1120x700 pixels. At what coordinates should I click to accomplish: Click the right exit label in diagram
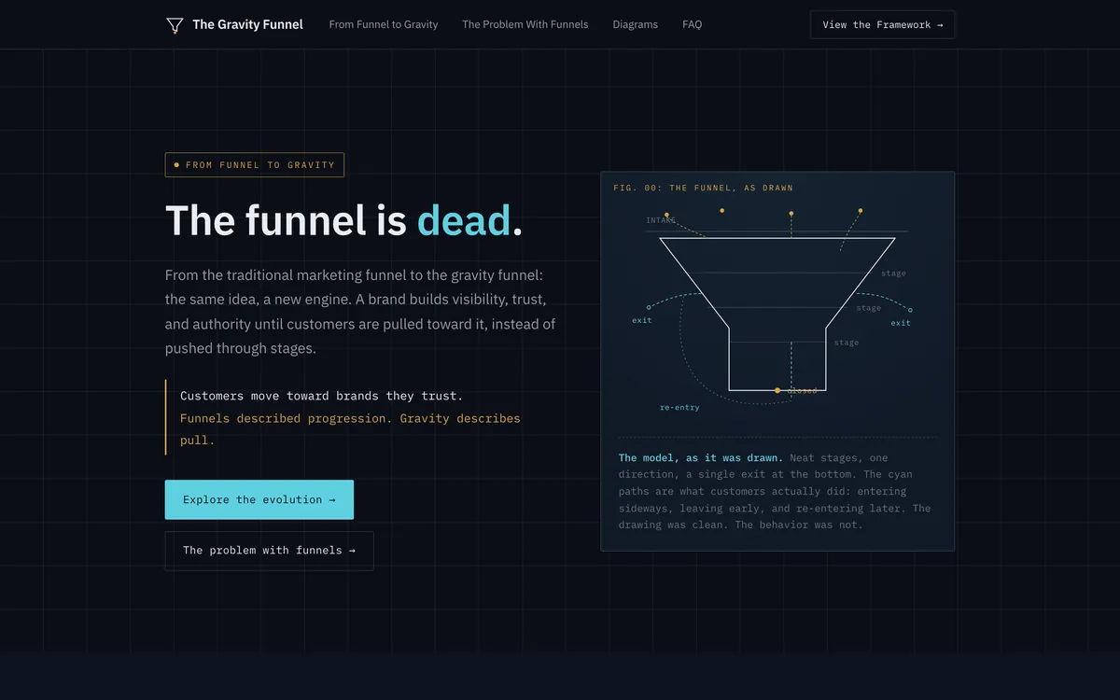coord(901,324)
